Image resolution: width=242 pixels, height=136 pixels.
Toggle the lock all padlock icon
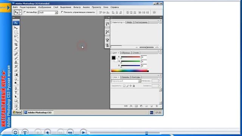[134, 86]
